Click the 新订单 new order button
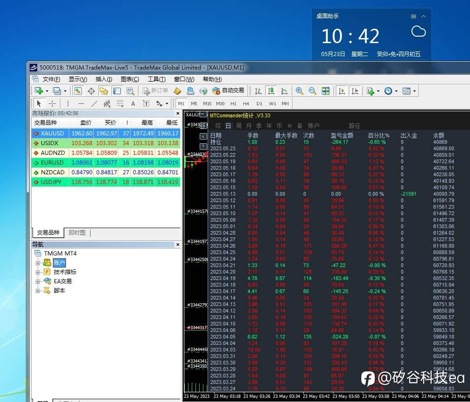This screenshot has width=470, height=402. tap(156, 91)
